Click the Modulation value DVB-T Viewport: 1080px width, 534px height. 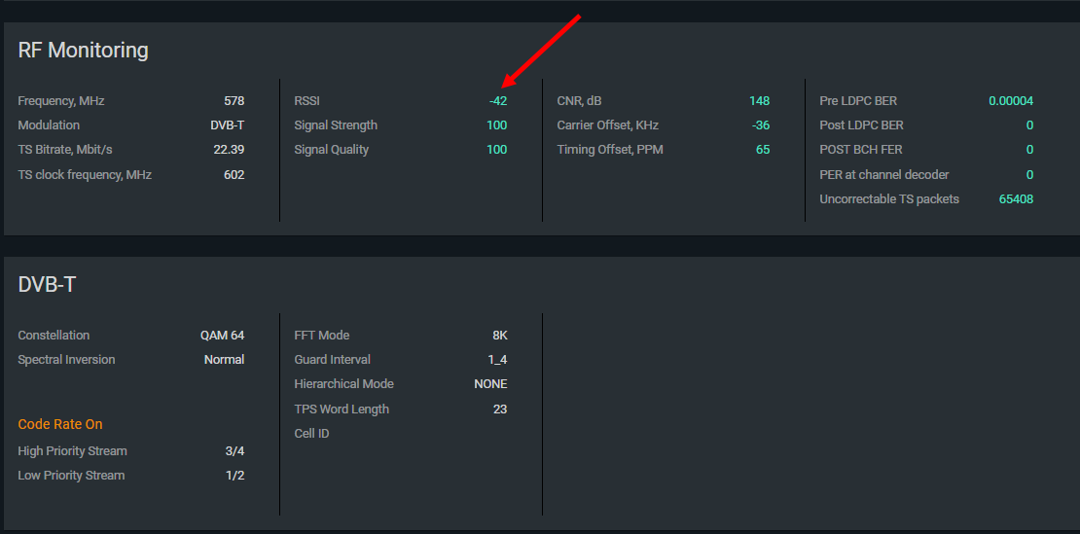(x=227, y=125)
